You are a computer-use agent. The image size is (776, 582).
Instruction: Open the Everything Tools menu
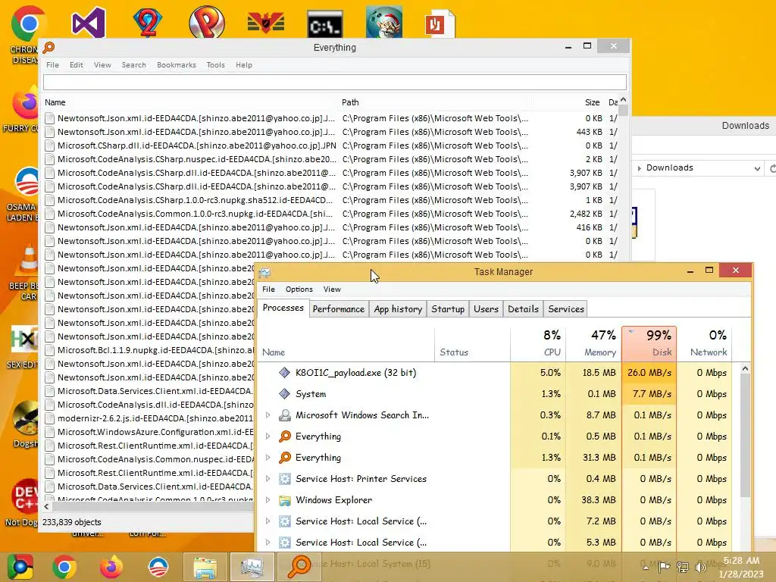pos(215,65)
